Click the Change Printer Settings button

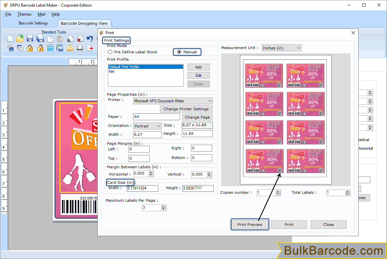[186, 109]
